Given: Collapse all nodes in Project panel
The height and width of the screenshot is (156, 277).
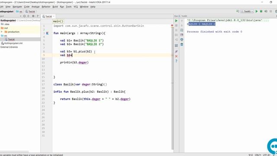Looking at the screenshot, I should coord(29,16).
